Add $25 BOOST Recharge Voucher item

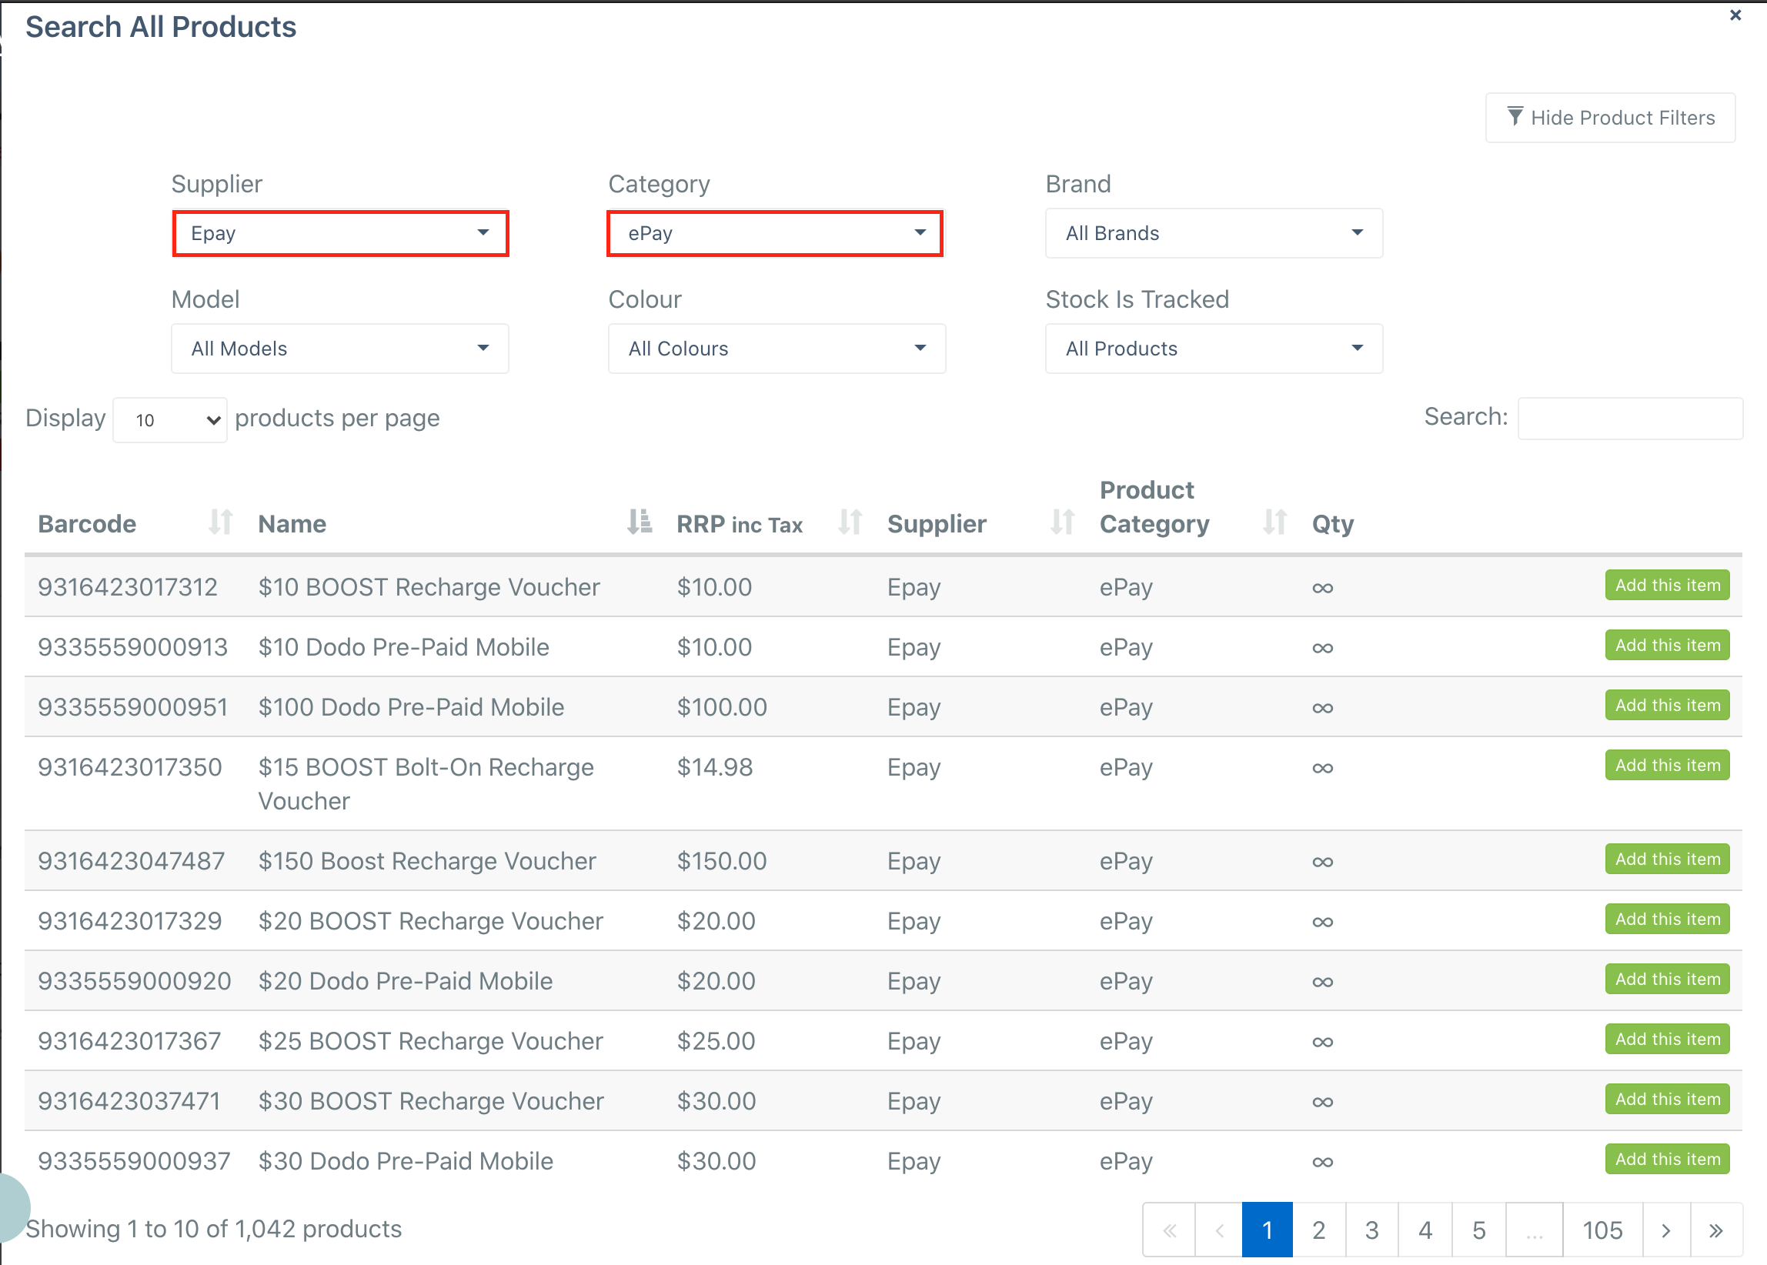pyautogui.click(x=1666, y=1039)
